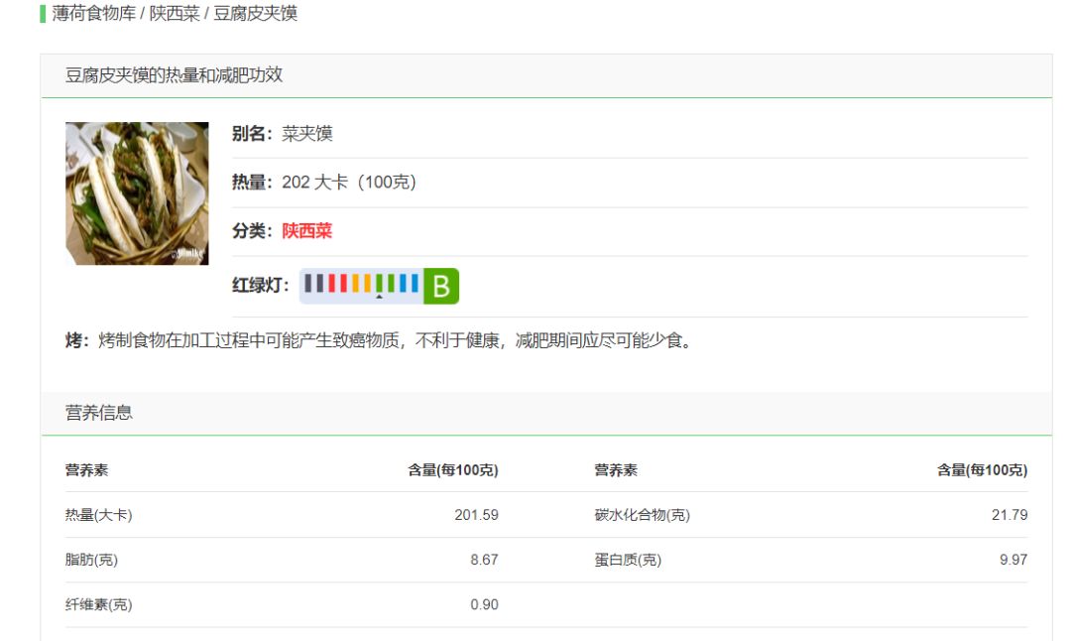Click the 别名 field label
Image resolution: width=1071 pixels, height=641 pixels.
pyautogui.click(x=252, y=133)
